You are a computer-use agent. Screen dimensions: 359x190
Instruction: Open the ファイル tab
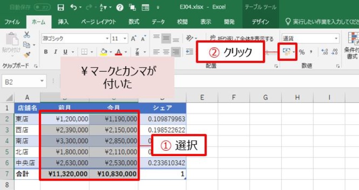tap(12, 21)
